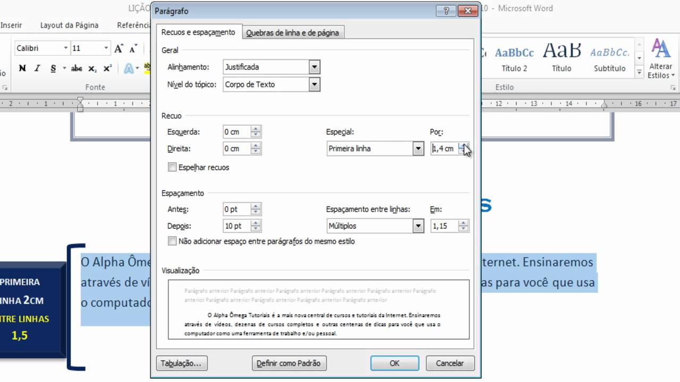
Task: Click Definir como Padrão button
Action: click(288, 363)
